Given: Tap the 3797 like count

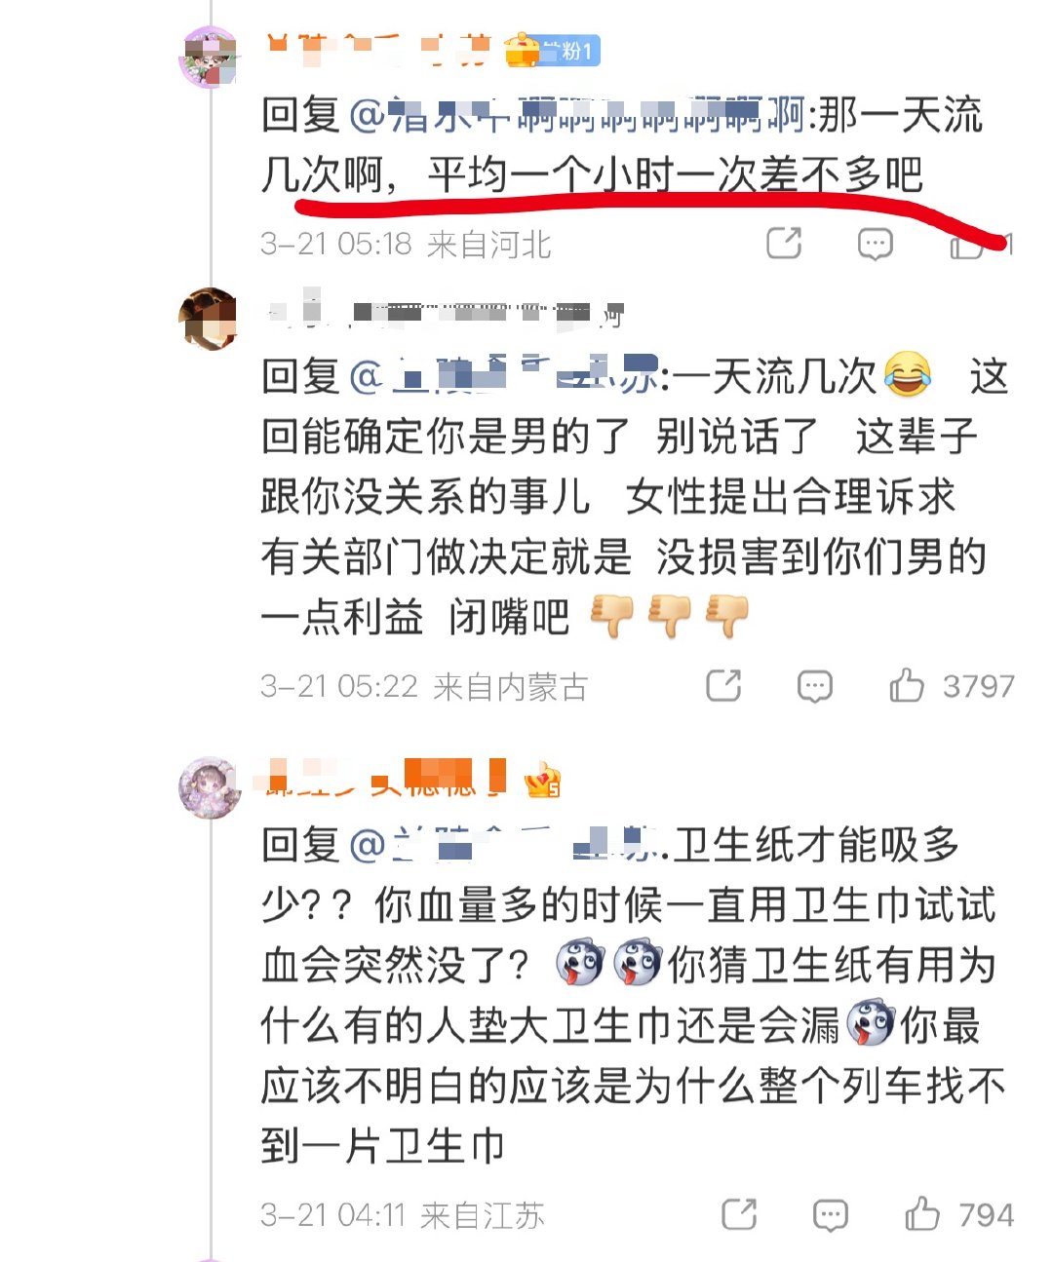Looking at the screenshot, I should pos(978,687).
